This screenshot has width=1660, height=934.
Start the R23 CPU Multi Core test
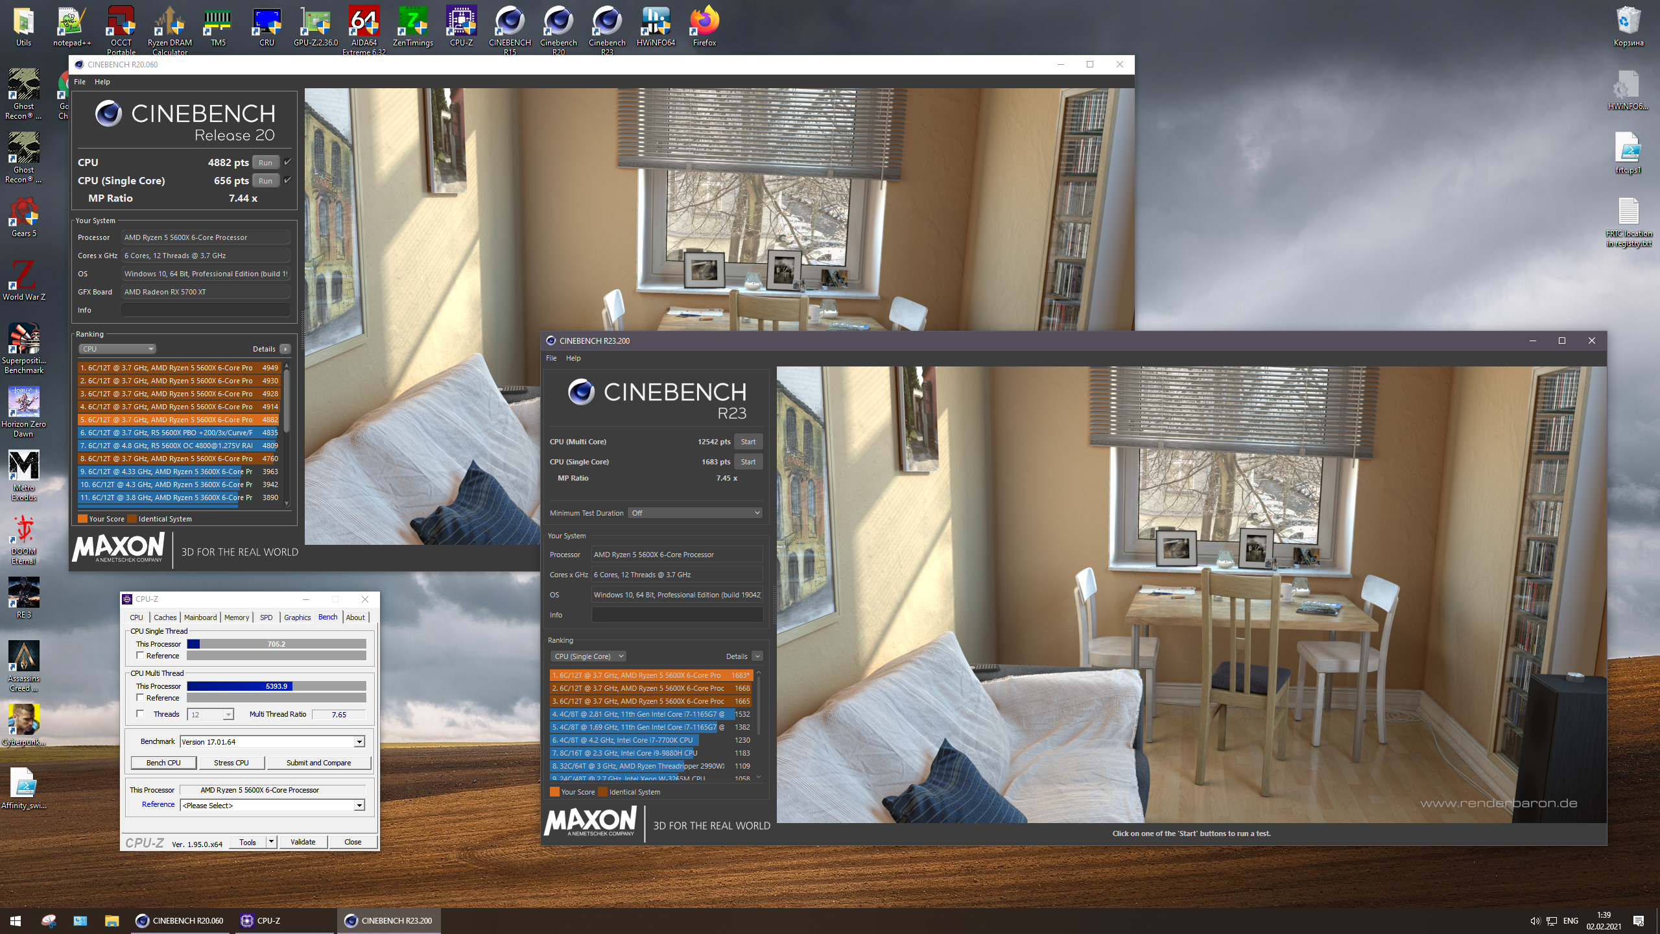click(x=748, y=442)
